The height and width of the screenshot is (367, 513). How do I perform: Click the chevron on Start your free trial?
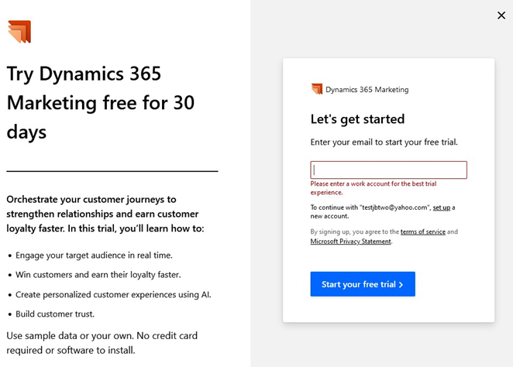(401, 285)
